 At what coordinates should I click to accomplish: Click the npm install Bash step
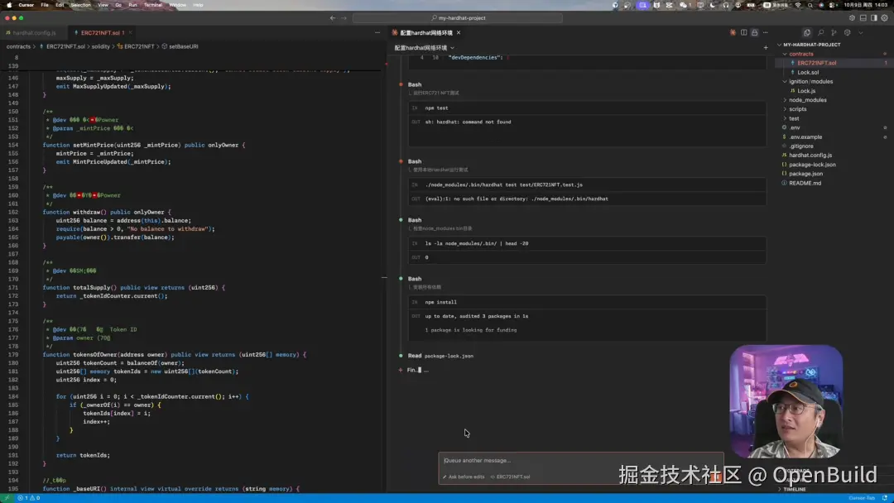pos(587,303)
